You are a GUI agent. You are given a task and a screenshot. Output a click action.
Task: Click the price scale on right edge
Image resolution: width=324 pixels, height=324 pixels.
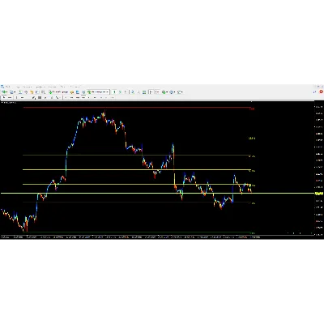(319, 168)
